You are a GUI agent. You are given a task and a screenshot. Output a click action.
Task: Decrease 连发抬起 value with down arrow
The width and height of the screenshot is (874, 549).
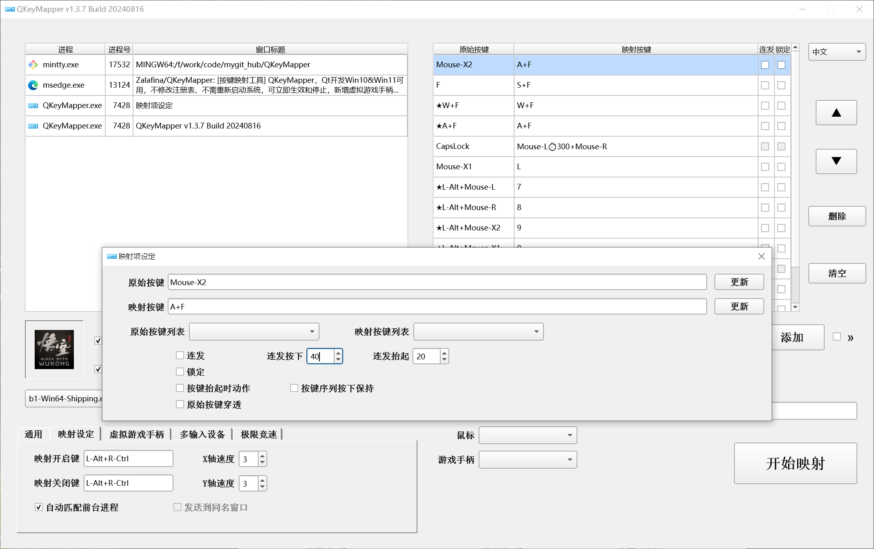click(x=444, y=359)
